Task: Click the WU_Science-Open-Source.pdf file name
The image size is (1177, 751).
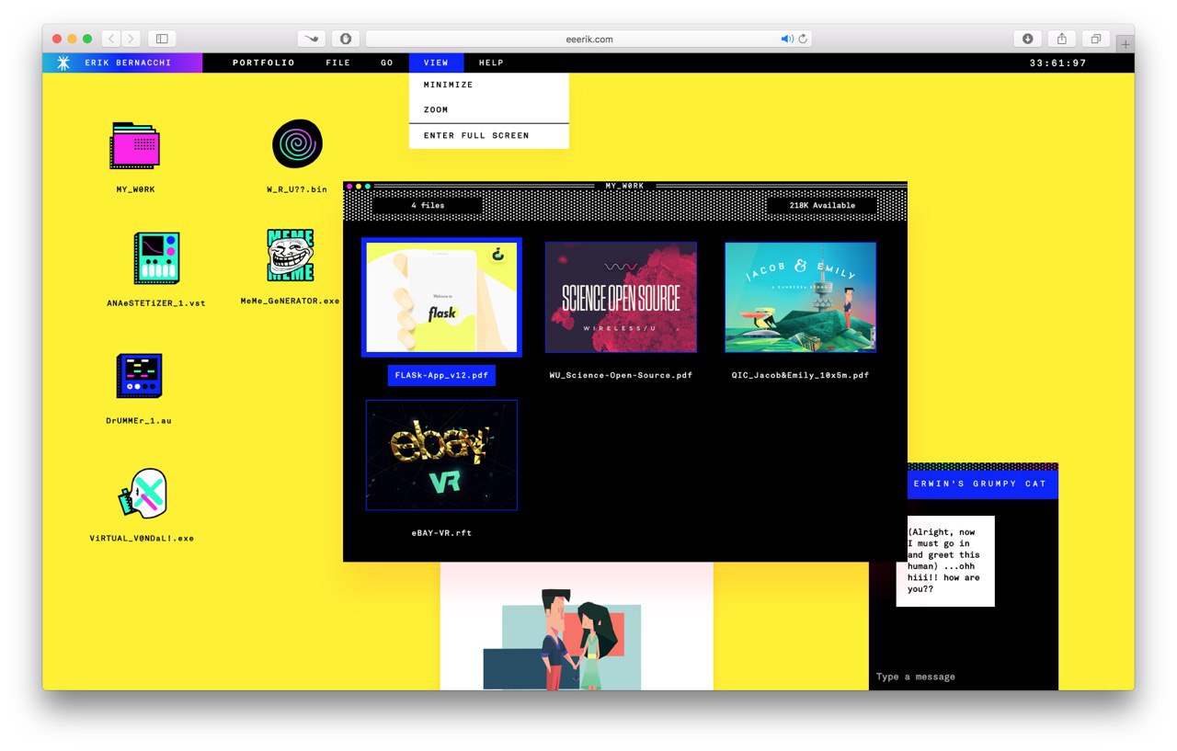Action: tap(621, 375)
